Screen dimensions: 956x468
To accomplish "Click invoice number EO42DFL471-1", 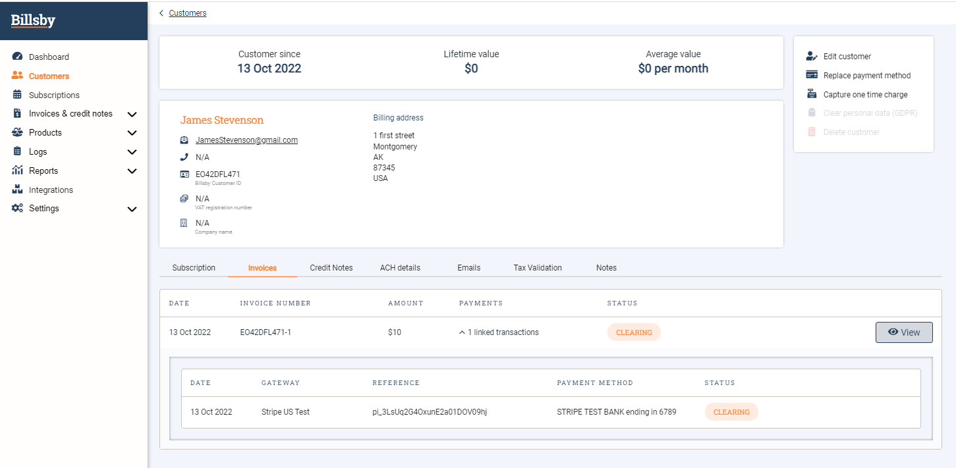I will coord(266,332).
